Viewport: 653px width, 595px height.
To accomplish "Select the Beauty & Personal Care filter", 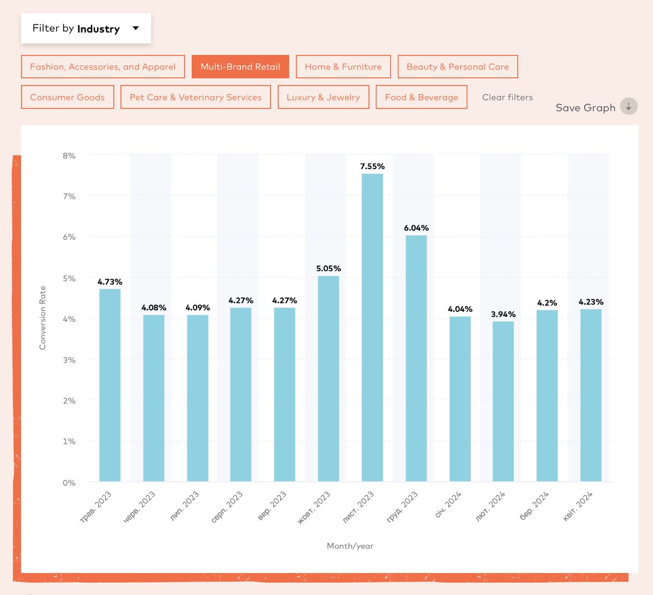I will [458, 67].
